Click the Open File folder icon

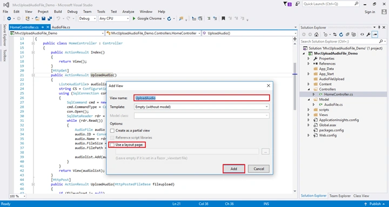tap(37, 18)
